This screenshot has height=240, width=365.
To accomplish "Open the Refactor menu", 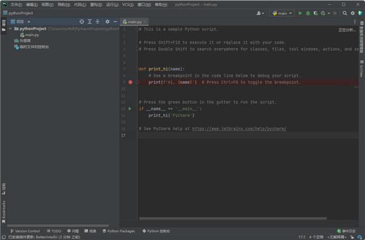I will point(96,5).
